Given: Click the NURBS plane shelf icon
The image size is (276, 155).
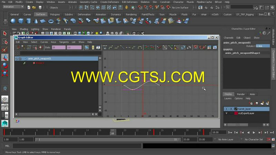Looking at the screenshot, I should pos(43,21).
